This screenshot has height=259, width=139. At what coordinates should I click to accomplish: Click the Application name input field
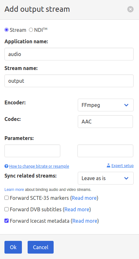(69, 54)
